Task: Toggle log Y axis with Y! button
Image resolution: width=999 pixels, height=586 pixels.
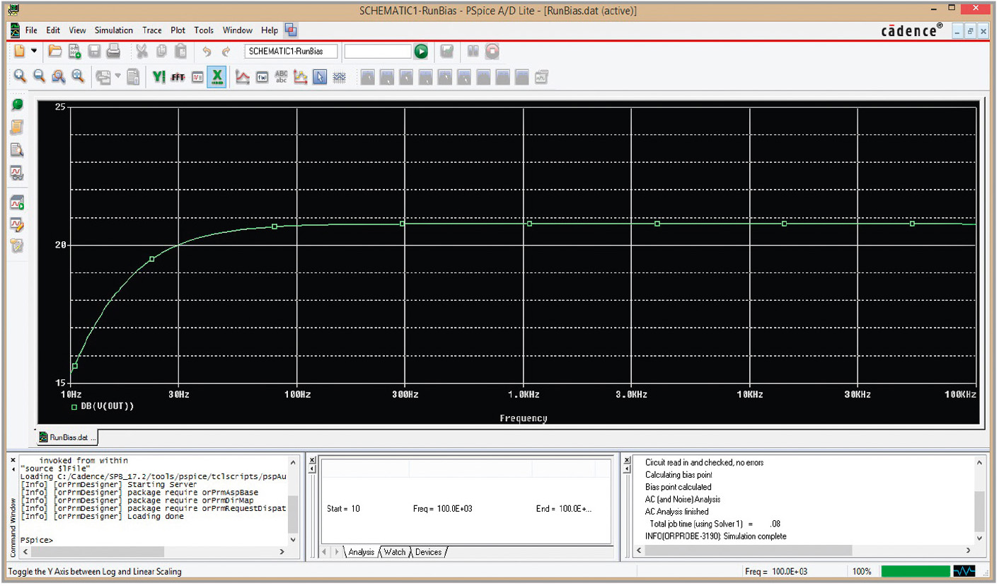Action: click(x=158, y=76)
